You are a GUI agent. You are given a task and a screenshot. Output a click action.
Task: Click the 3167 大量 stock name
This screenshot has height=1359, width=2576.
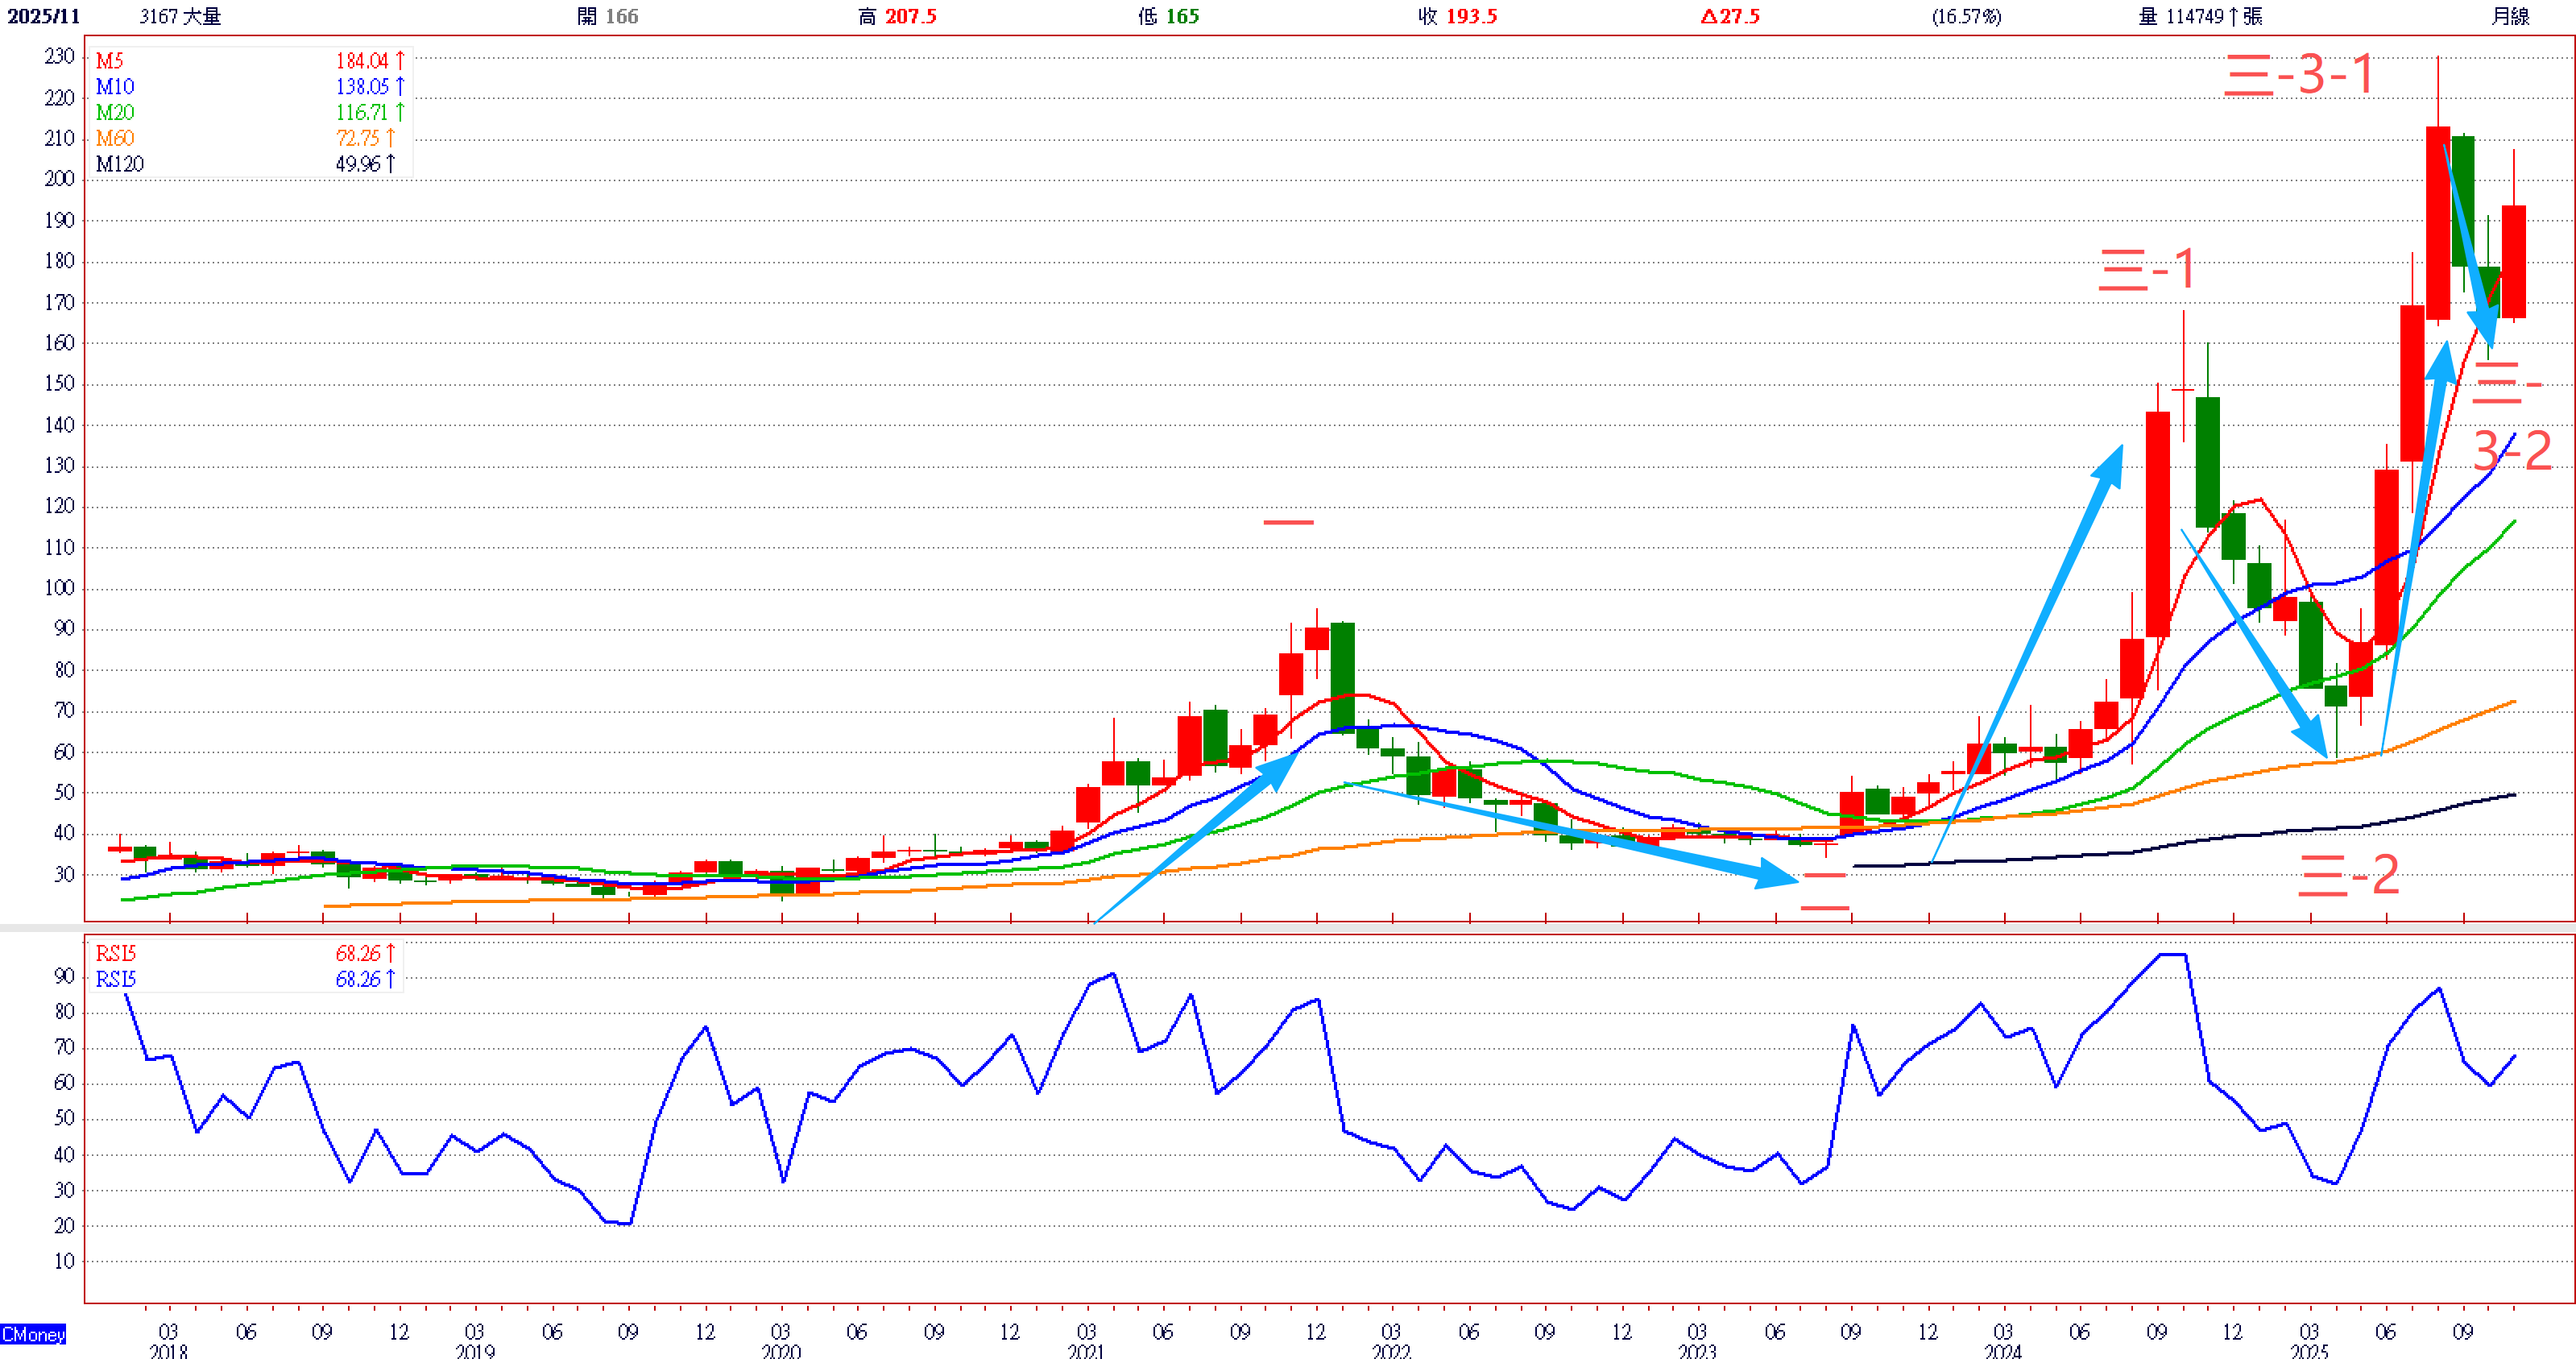[180, 16]
